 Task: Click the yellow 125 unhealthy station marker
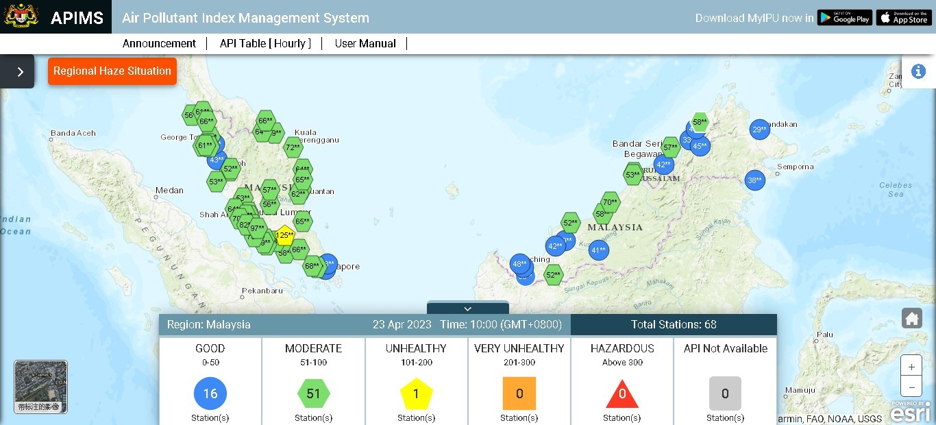pos(285,236)
